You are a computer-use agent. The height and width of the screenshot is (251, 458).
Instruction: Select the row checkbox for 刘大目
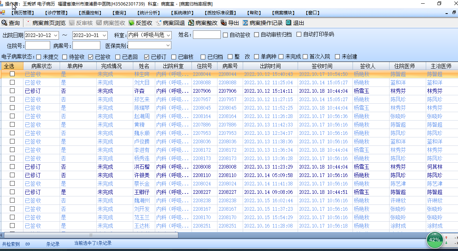click(x=12, y=82)
